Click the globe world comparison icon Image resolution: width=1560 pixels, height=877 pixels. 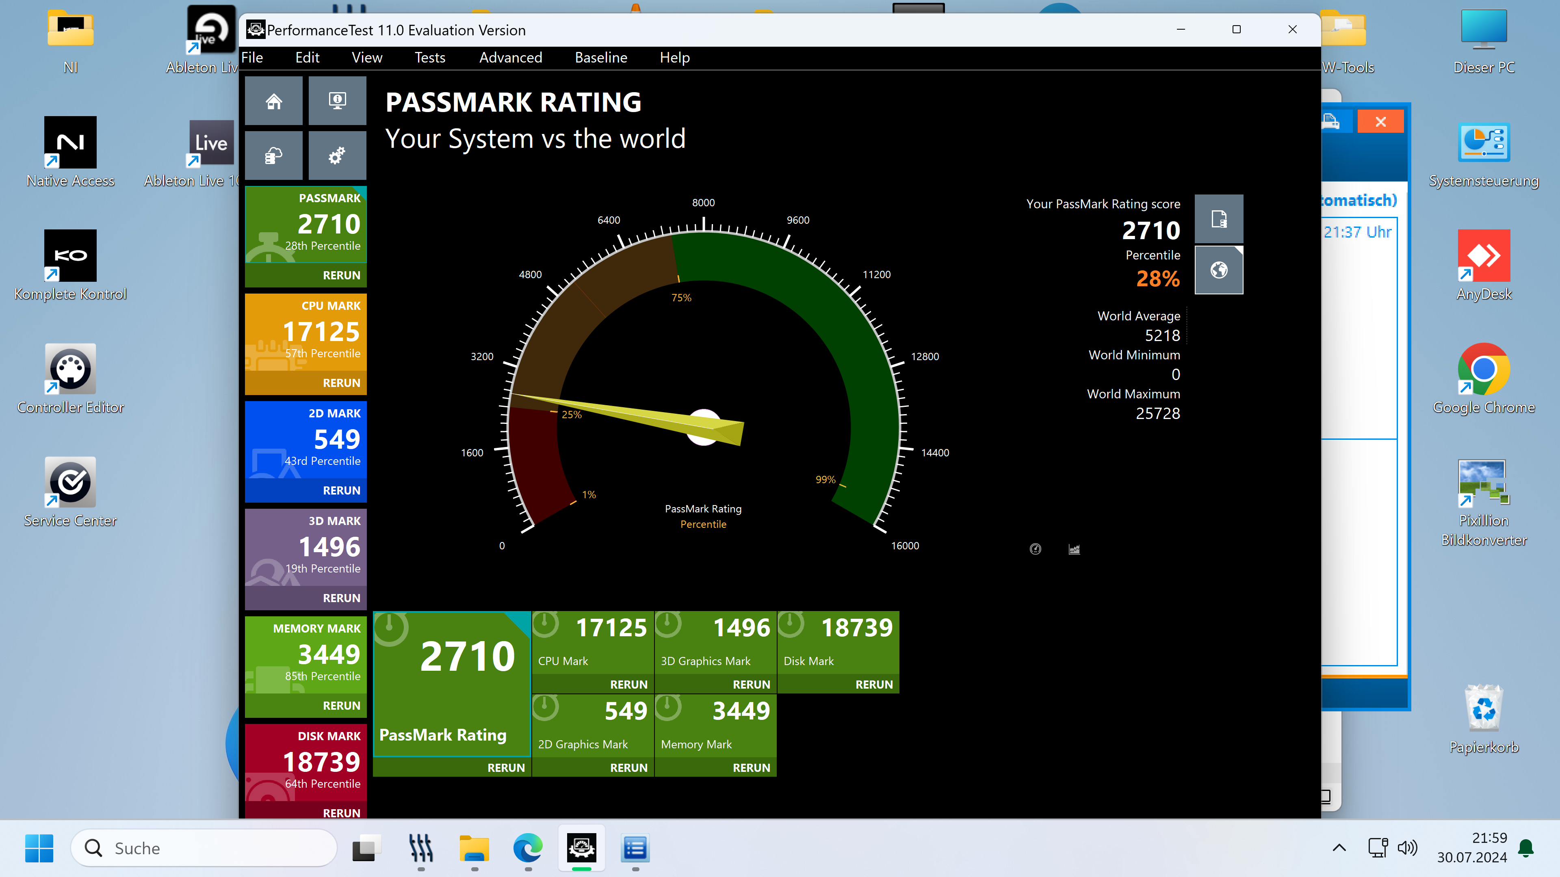click(1218, 270)
